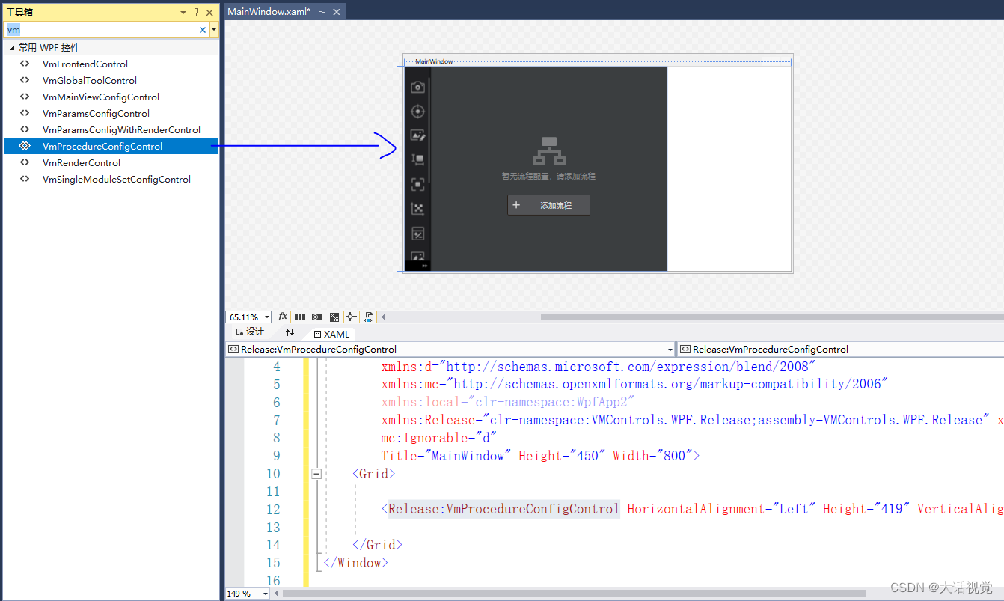Click the MainWindow title bar in designer
This screenshot has height=601, width=1004.
click(597, 61)
